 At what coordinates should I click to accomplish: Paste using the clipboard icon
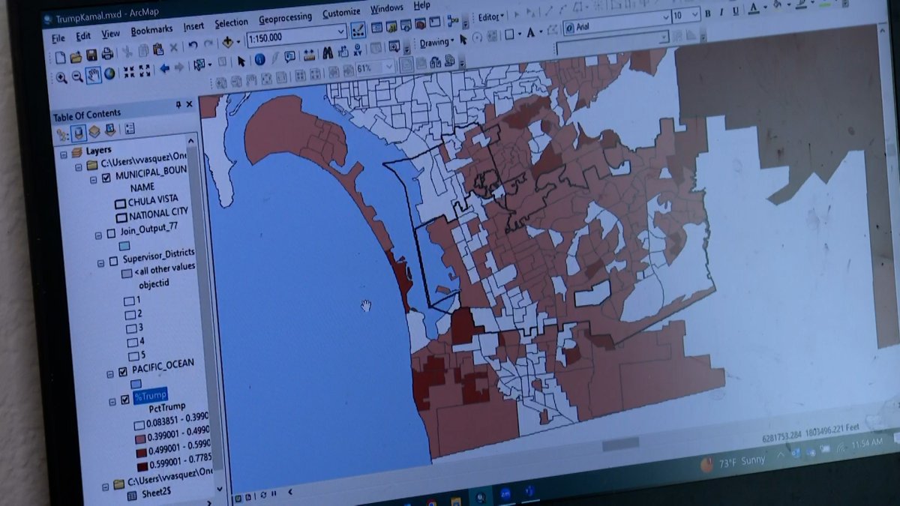click(x=158, y=50)
